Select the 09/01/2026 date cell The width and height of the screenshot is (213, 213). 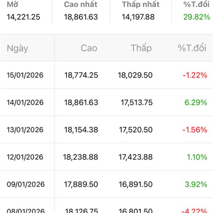pos(25,184)
